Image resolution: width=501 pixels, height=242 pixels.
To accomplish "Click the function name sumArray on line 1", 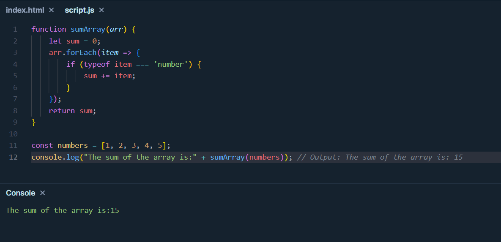I will (88, 30).
